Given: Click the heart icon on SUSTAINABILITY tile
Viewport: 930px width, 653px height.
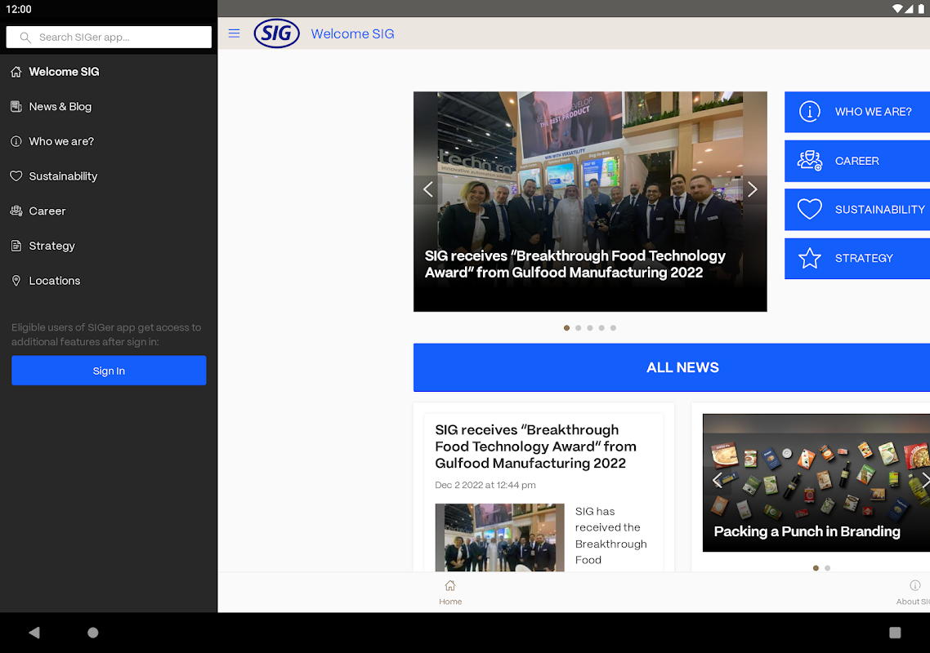Looking at the screenshot, I should pyautogui.click(x=810, y=209).
